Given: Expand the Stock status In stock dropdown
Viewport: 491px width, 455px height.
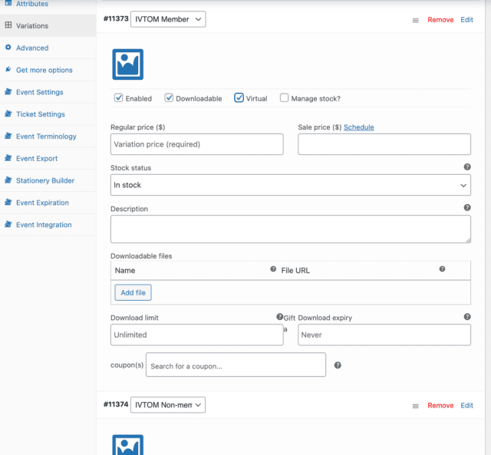Looking at the screenshot, I should click(x=291, y=185).
